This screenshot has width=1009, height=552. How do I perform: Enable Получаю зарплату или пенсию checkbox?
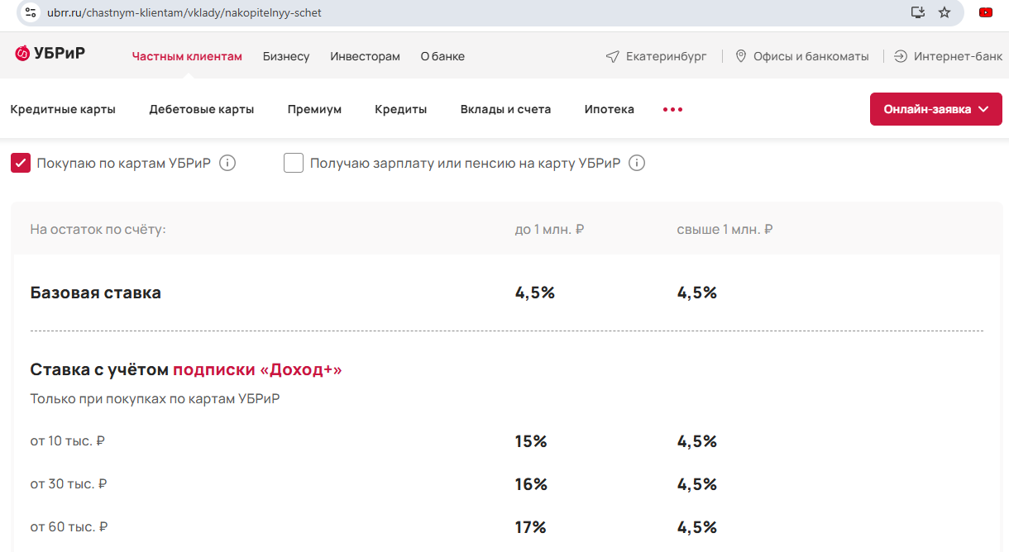click(x=294, y=163)
